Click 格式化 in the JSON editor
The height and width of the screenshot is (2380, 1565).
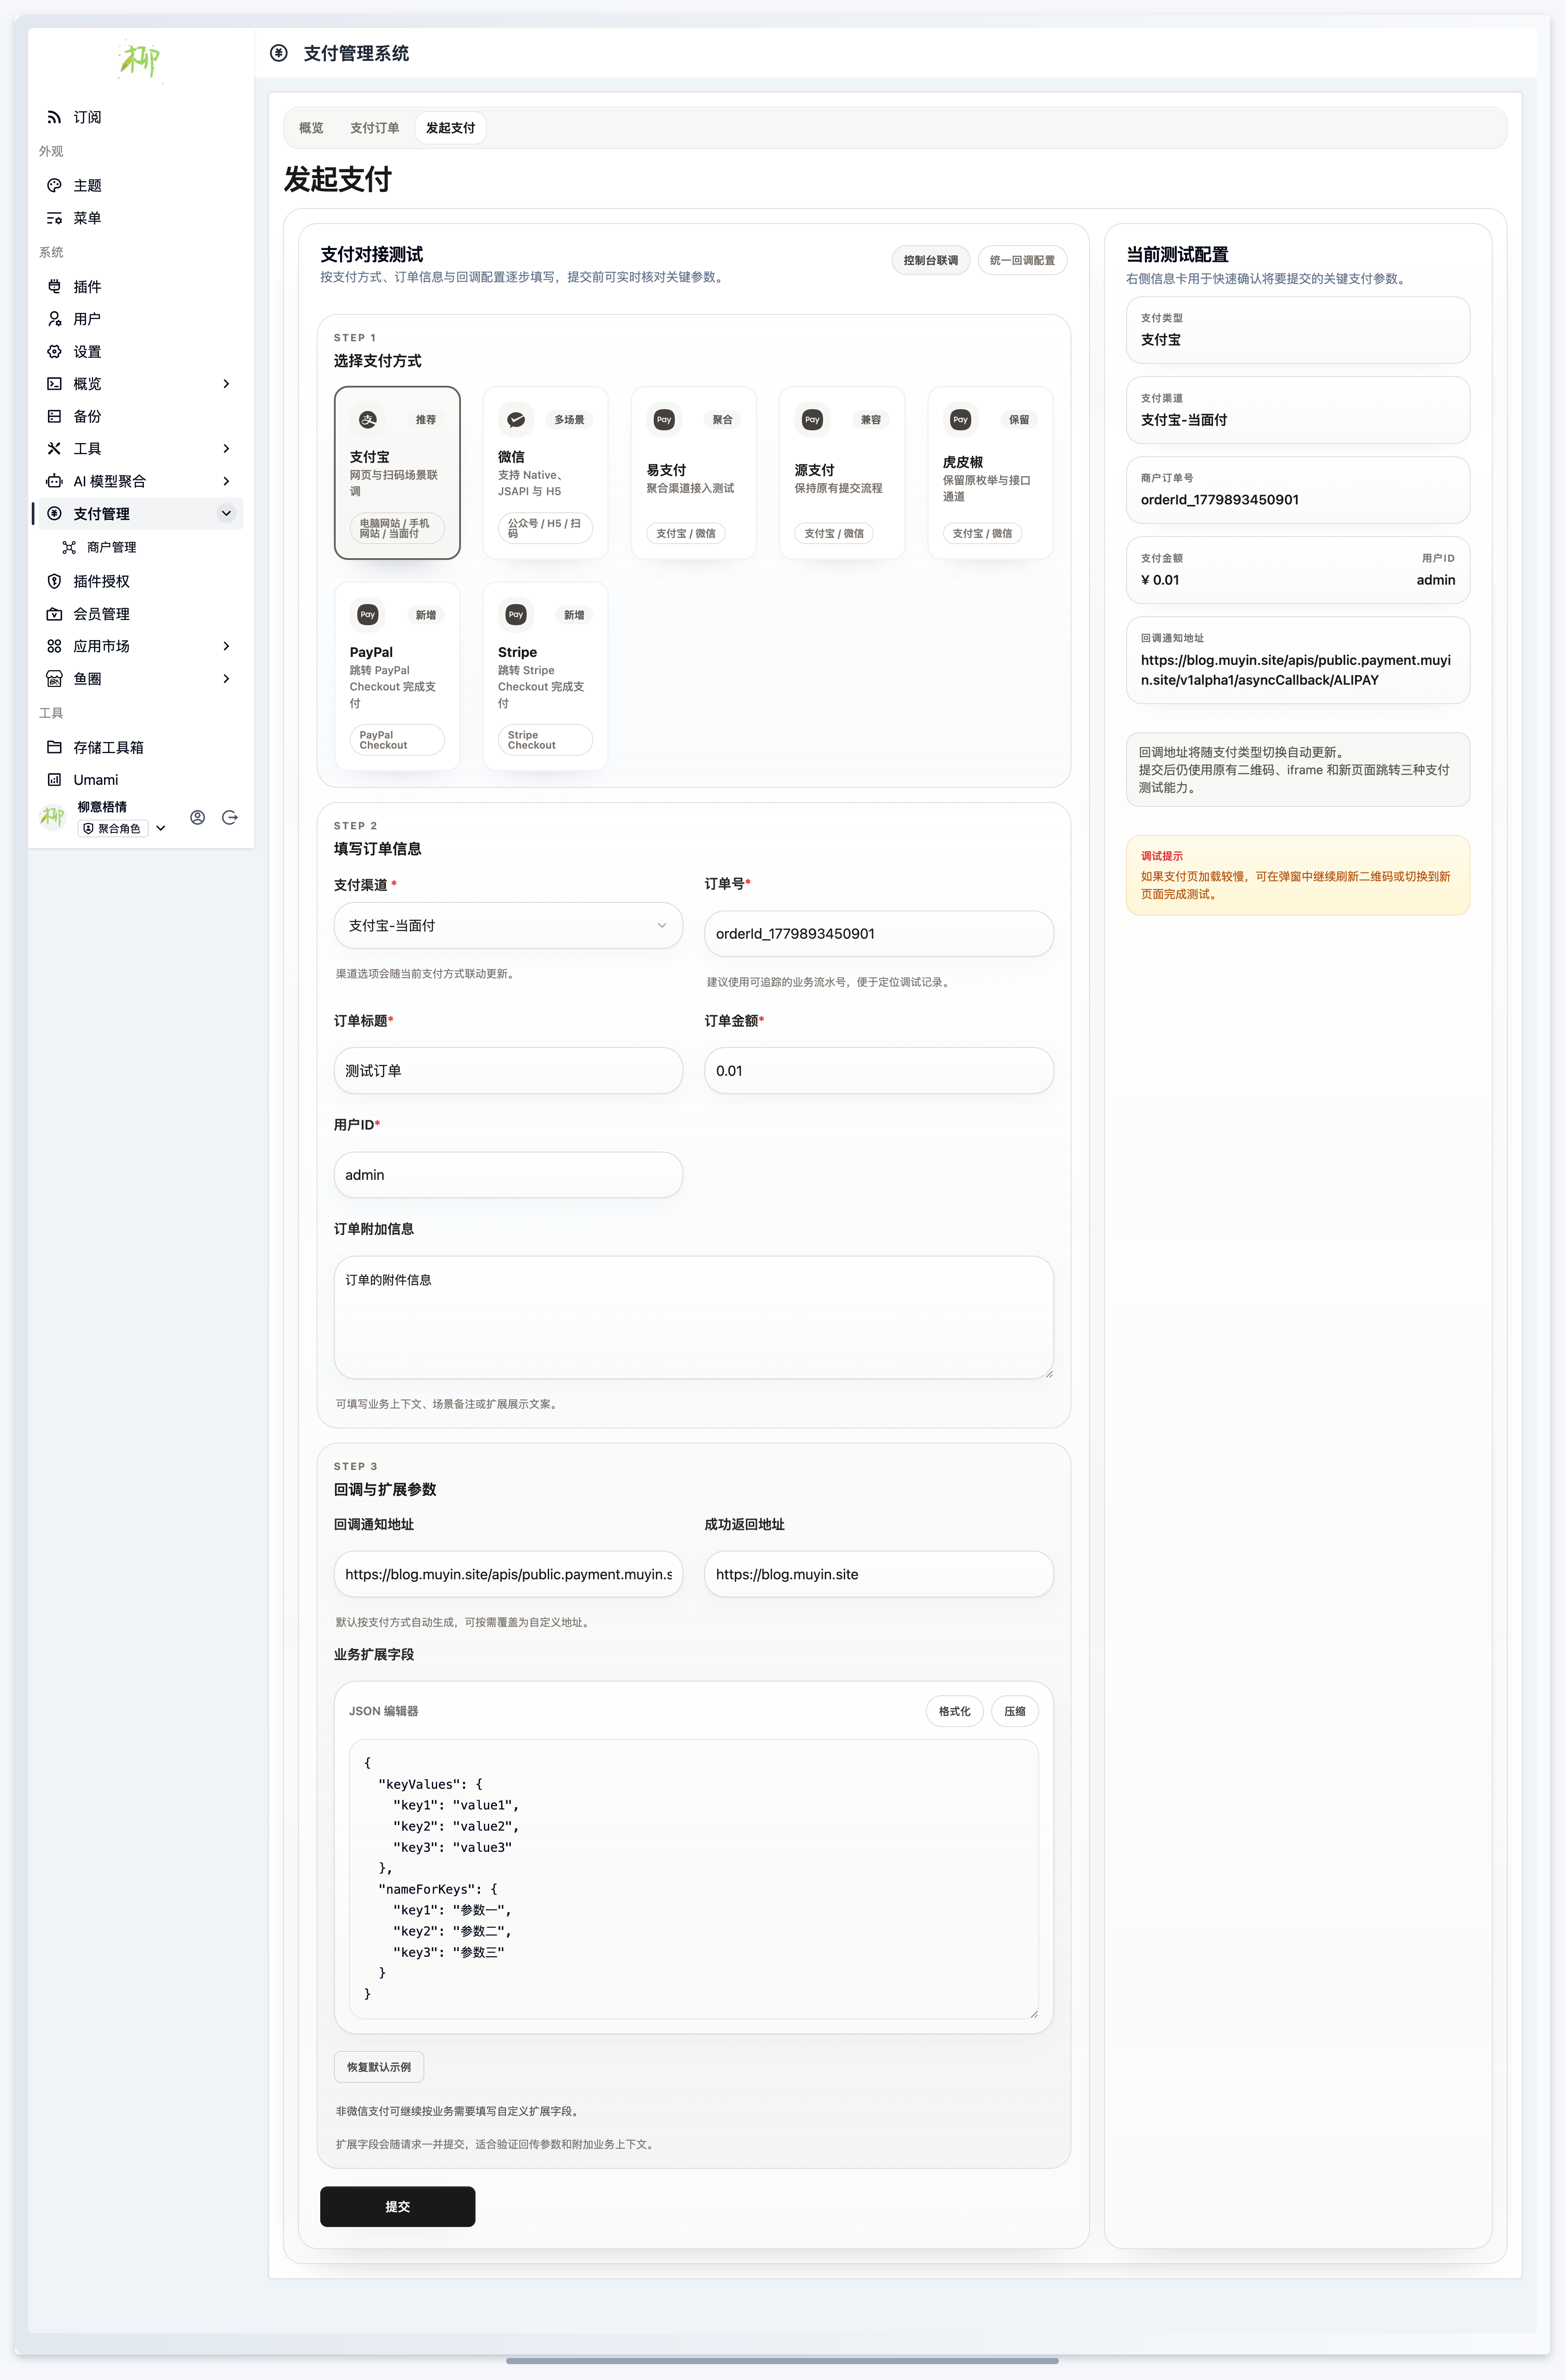pyautogui.click(x=955, y=1711)
